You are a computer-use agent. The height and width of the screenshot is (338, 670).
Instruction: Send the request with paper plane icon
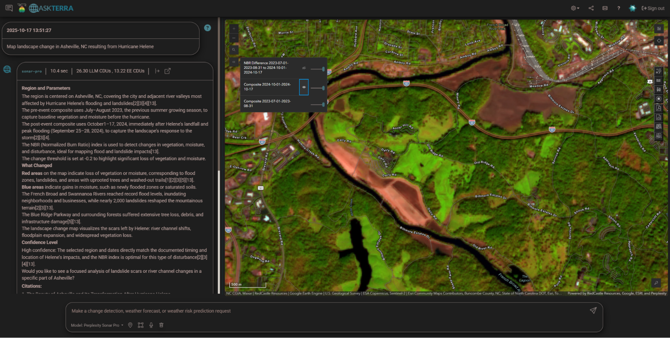pos(593,311)
